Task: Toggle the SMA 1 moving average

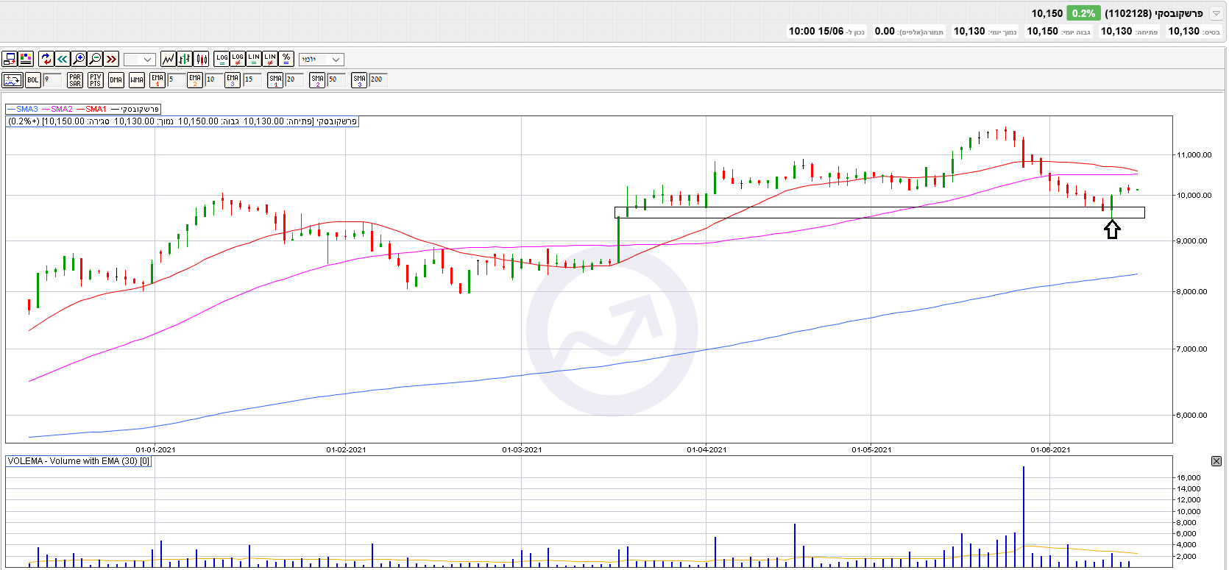Action: [276, 79]
